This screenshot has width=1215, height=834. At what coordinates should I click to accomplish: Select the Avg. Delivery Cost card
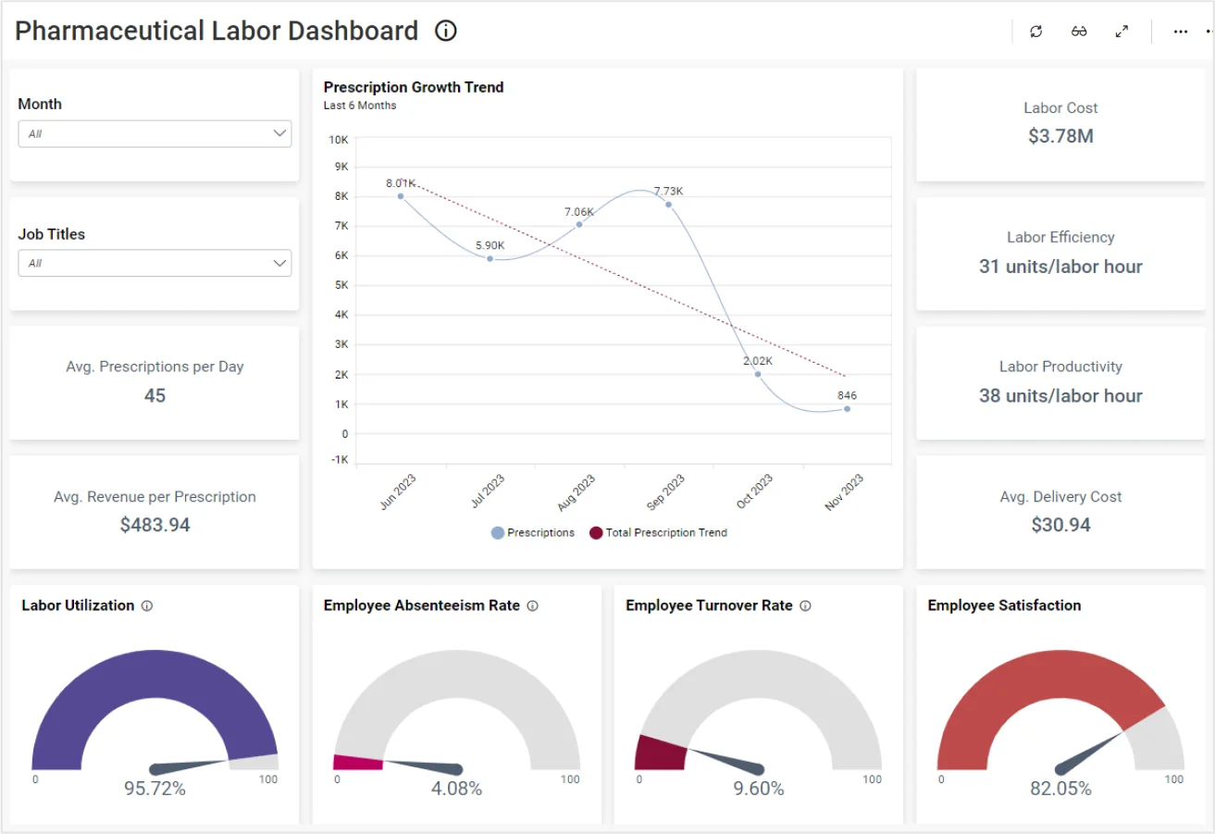pos(1060,512)
